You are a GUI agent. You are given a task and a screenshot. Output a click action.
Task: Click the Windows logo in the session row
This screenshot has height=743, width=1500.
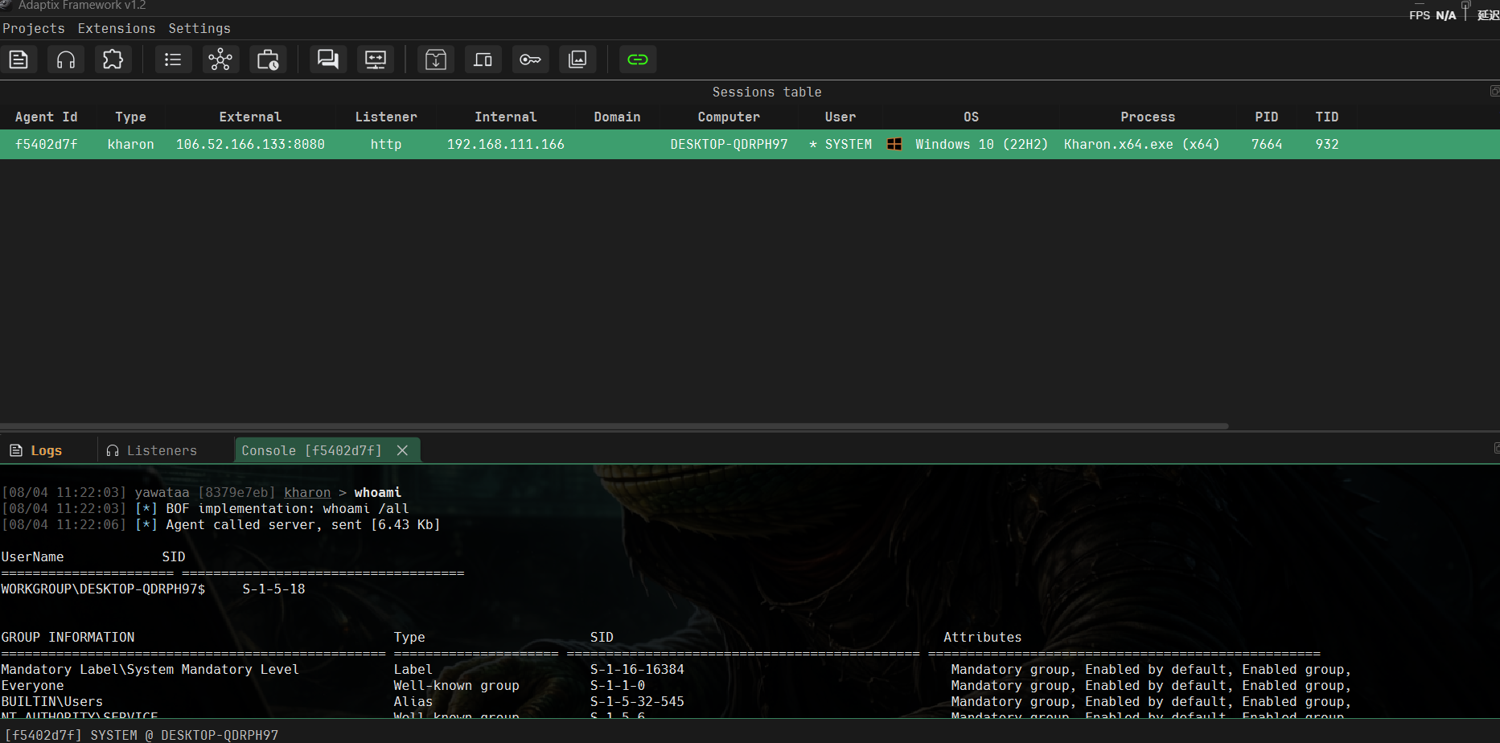tap(894, 145)
